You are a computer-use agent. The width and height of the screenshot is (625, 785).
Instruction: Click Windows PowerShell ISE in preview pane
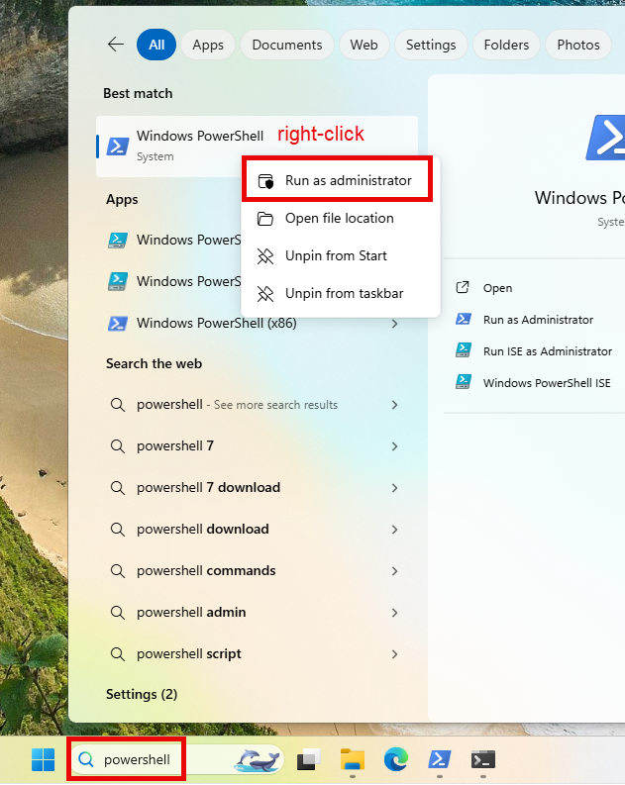pyautogui.click(x=547, y=383)
